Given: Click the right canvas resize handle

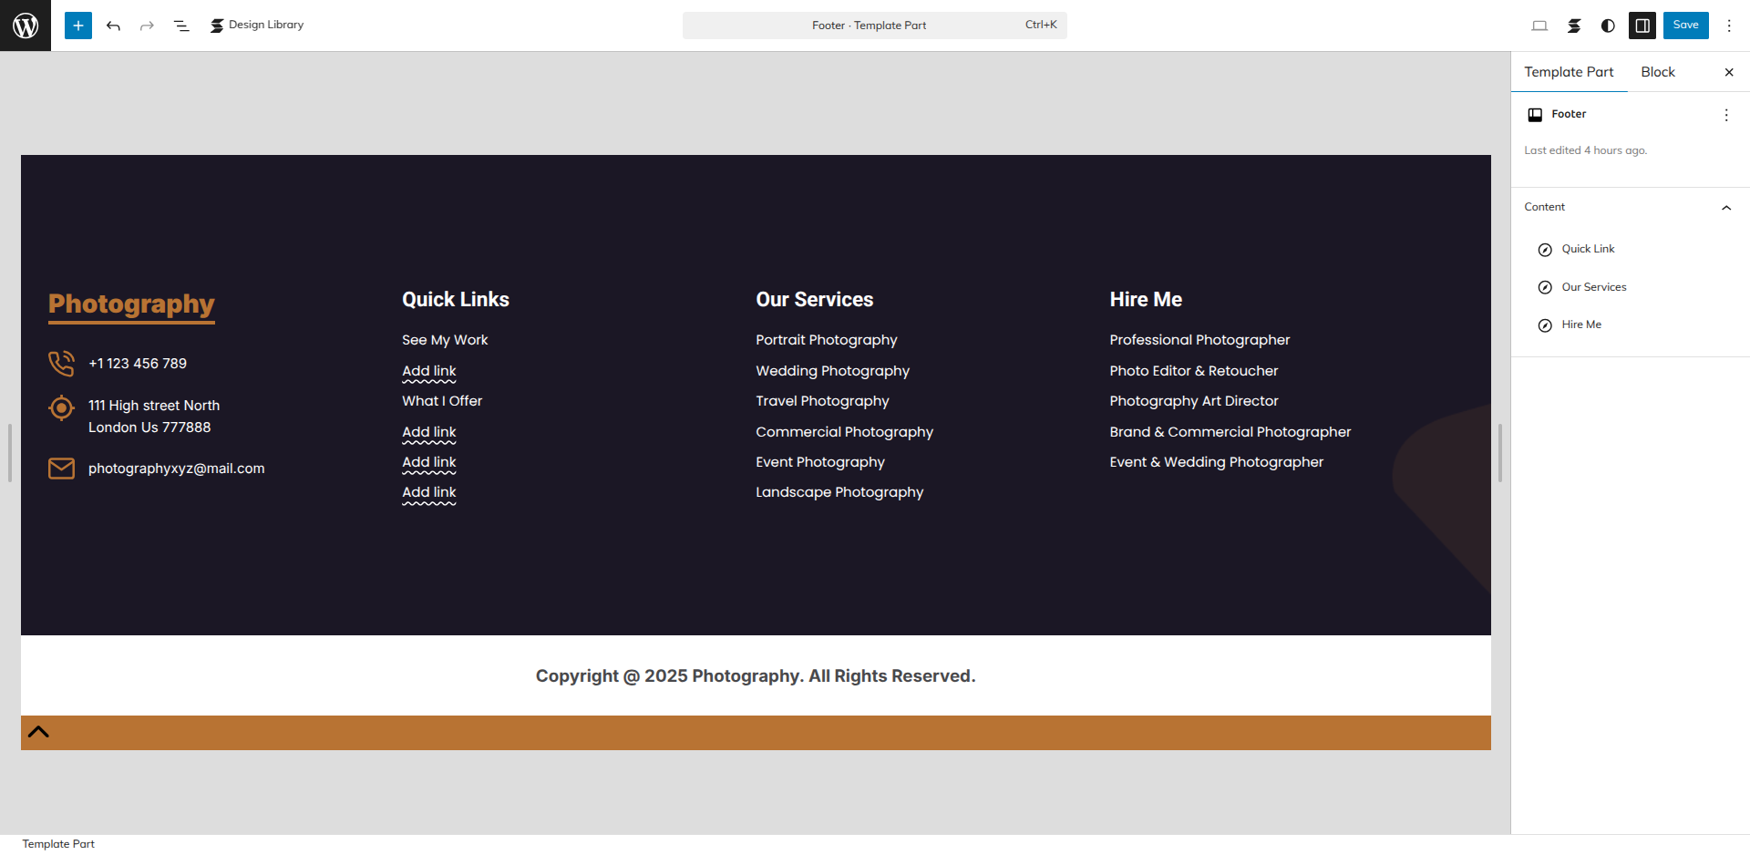Looking at the screenshot, I should pos(1499,452).
